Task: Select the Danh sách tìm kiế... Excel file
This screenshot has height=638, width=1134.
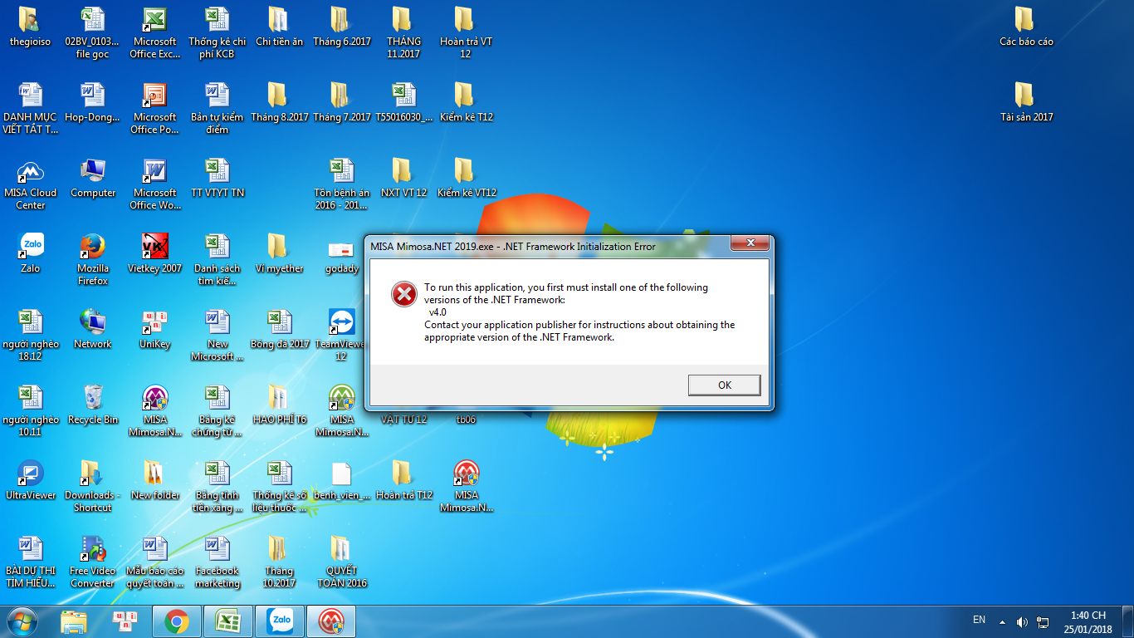Action: pos(217,260)
